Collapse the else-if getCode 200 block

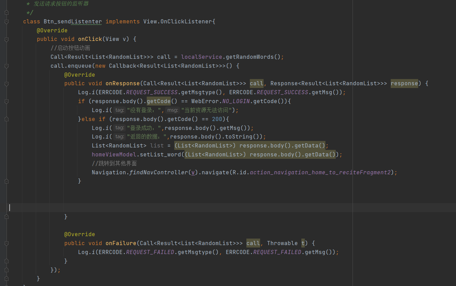click(x=7, y=119)
